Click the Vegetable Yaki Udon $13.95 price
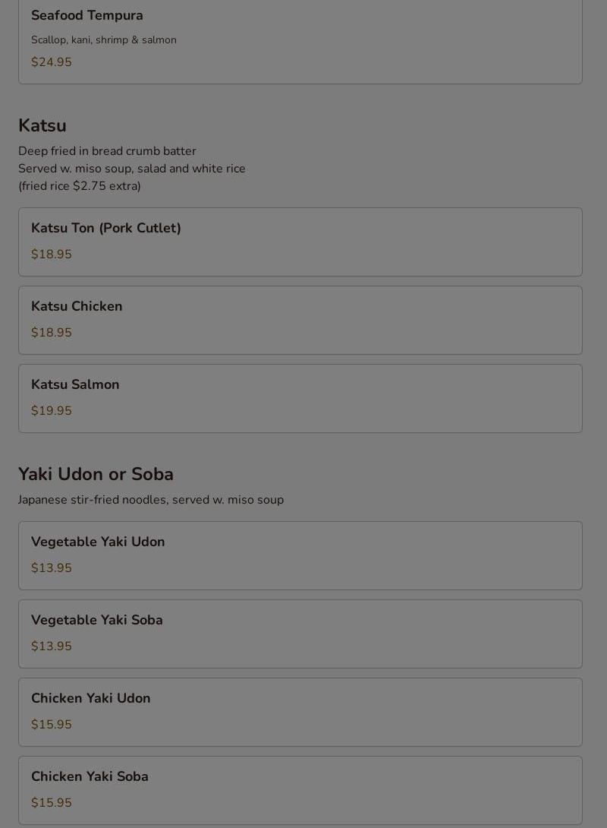This screenshot has height=828, width=607. click(52, 568)
